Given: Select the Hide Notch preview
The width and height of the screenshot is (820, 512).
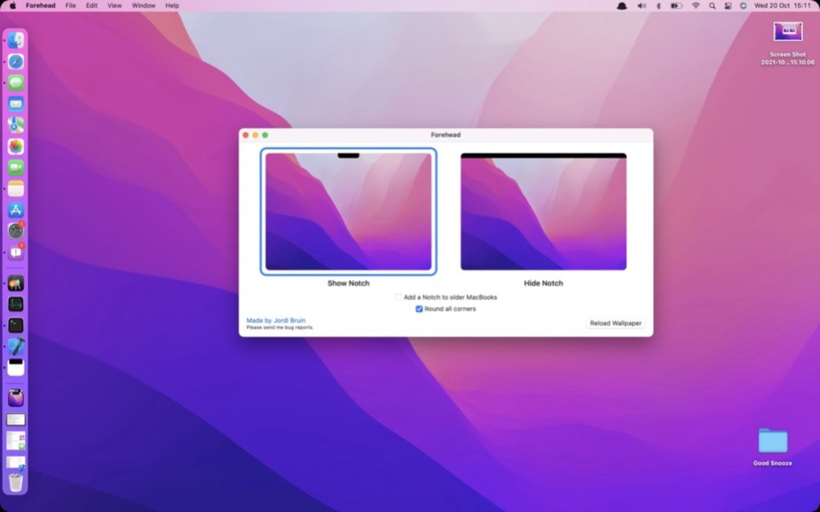Looking at the screenshot, I should click(x=543, y=210).
